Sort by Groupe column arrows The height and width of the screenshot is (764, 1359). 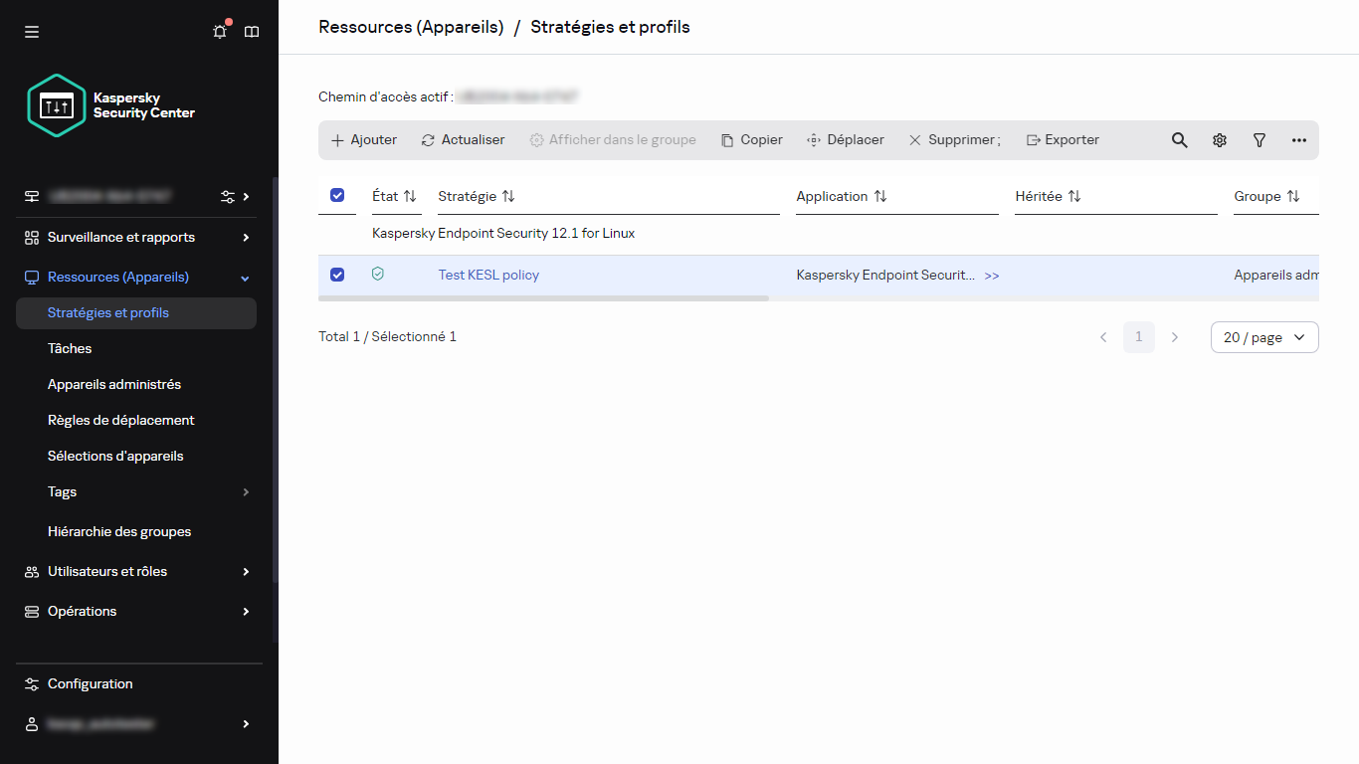[1293, 196]
